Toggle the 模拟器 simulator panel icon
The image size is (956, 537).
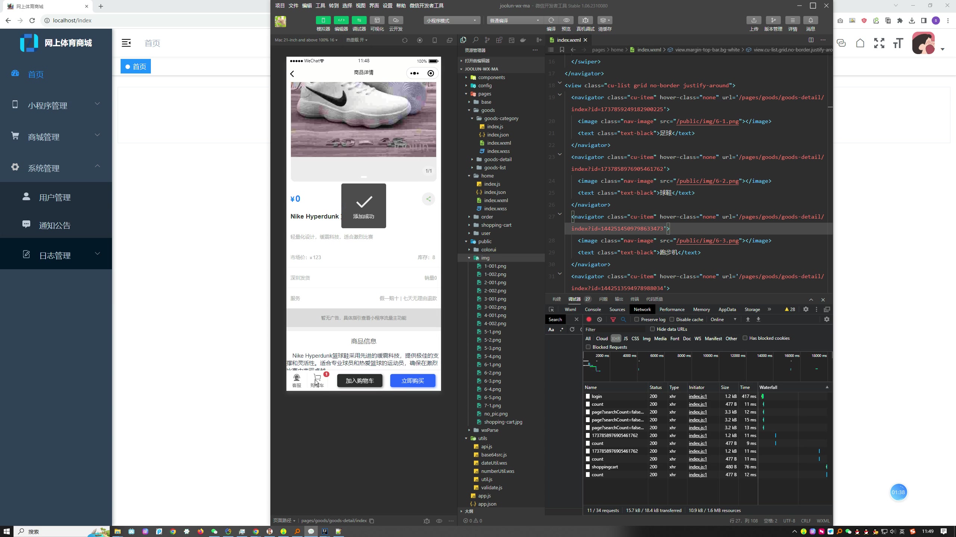pos(323,20)
